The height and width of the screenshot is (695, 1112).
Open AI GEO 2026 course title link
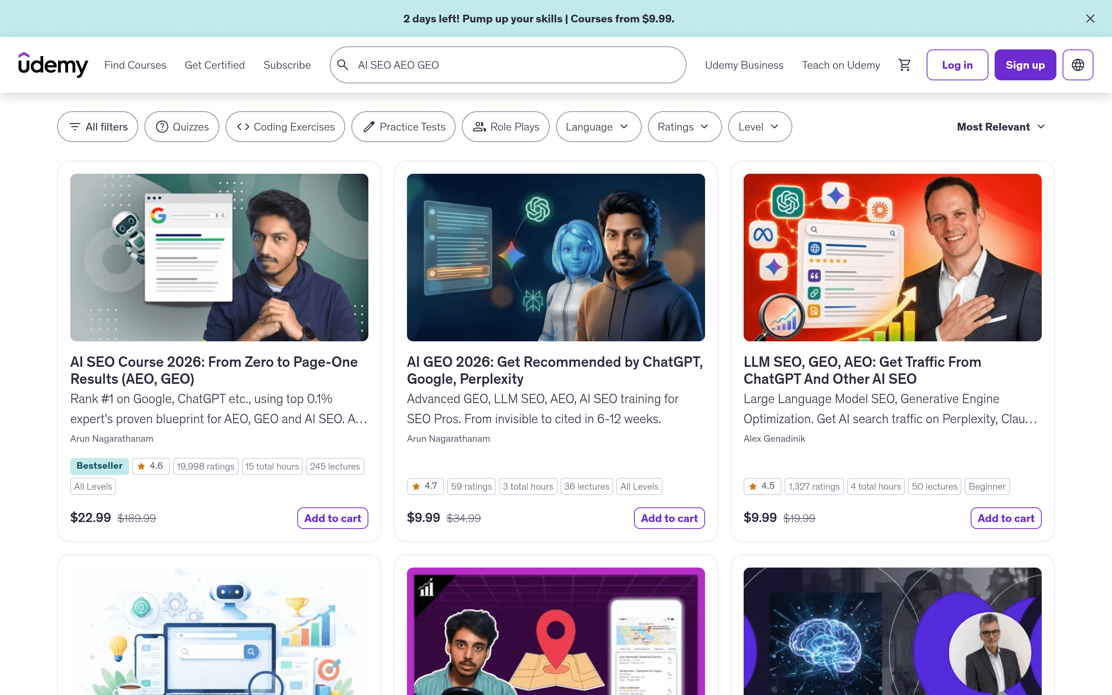tap(554, 370)
